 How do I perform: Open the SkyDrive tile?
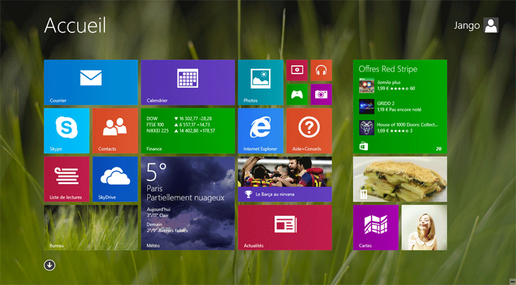115,179
